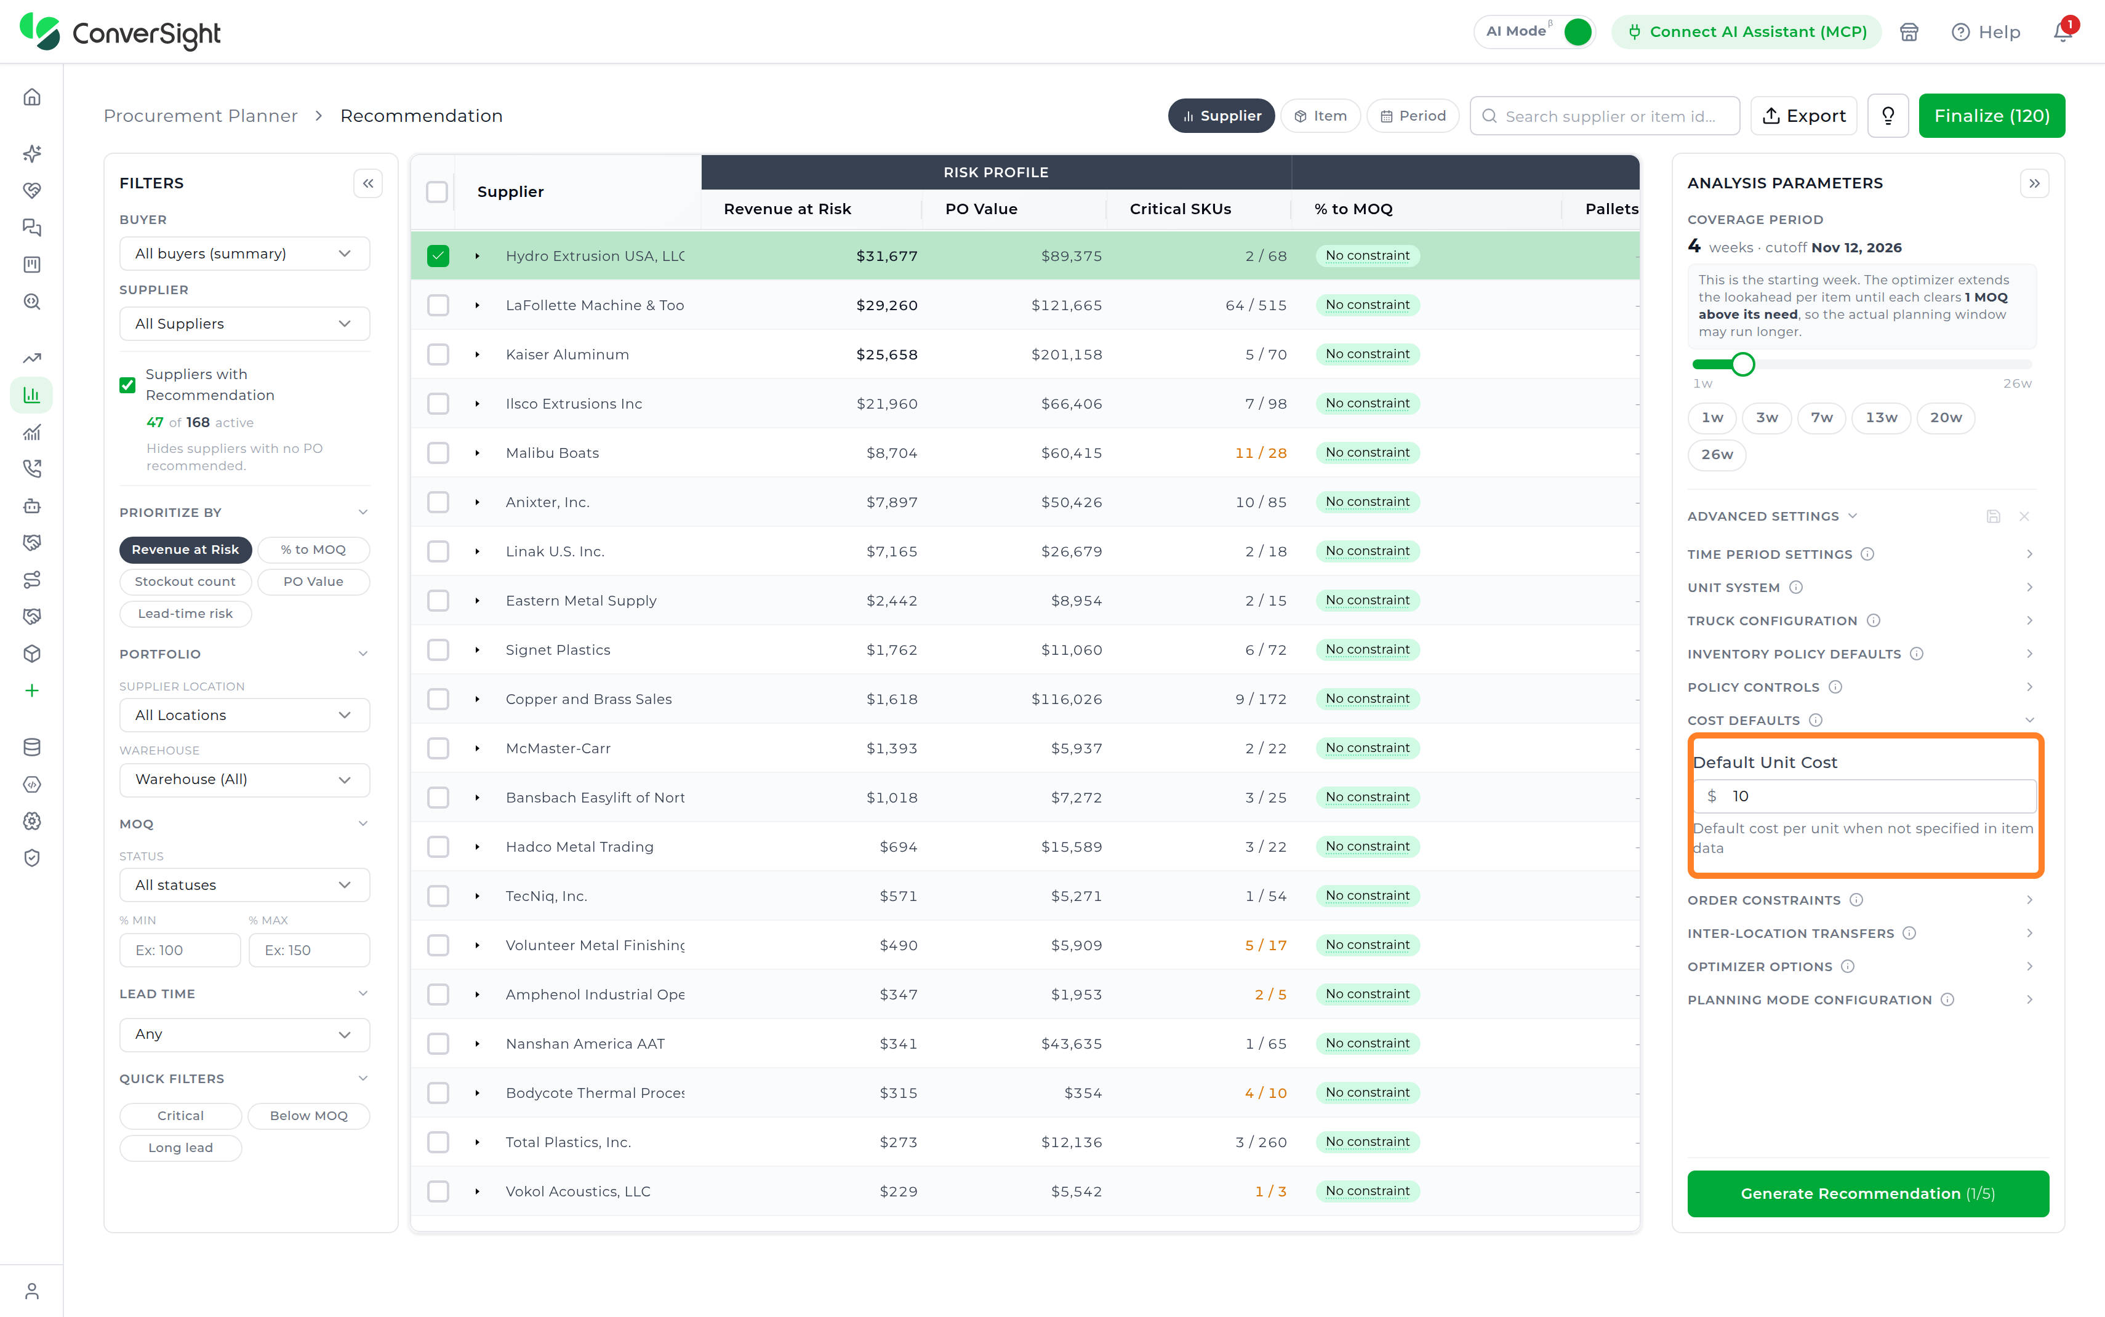
Task: Open the All Suppliers dropdown
Action: click(245, 323)
